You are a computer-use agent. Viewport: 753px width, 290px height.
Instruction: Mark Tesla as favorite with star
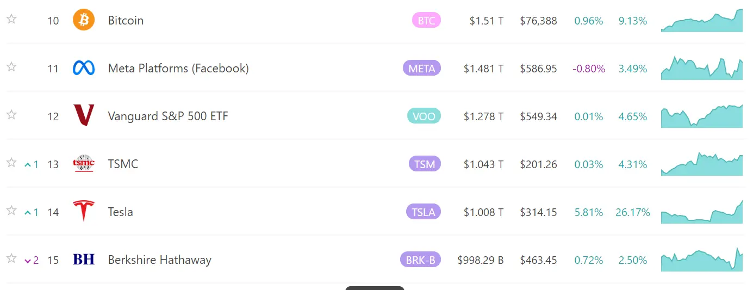(11, 211)
